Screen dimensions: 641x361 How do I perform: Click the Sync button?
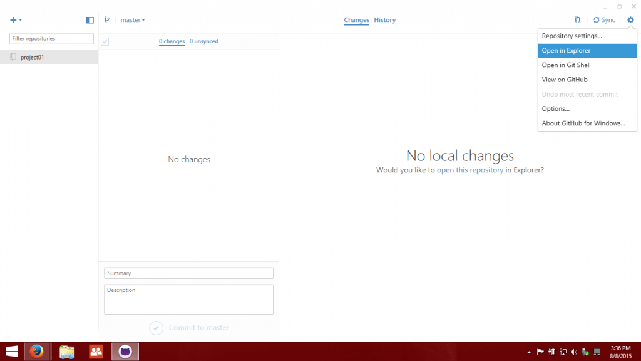[604, 19]
